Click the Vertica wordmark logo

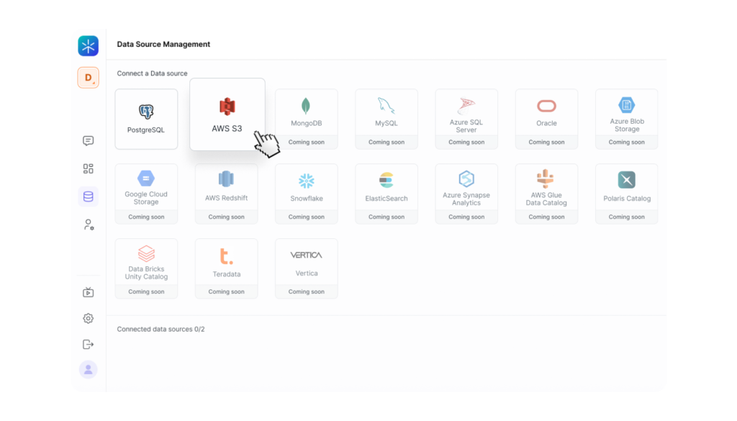coord(307,255)
